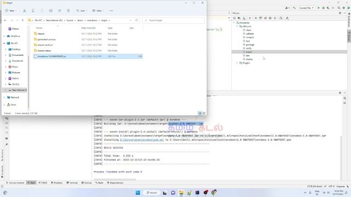Click Execute Maven Goal icon
Viewport: 351px width, 197px height.
pos(261,18)
